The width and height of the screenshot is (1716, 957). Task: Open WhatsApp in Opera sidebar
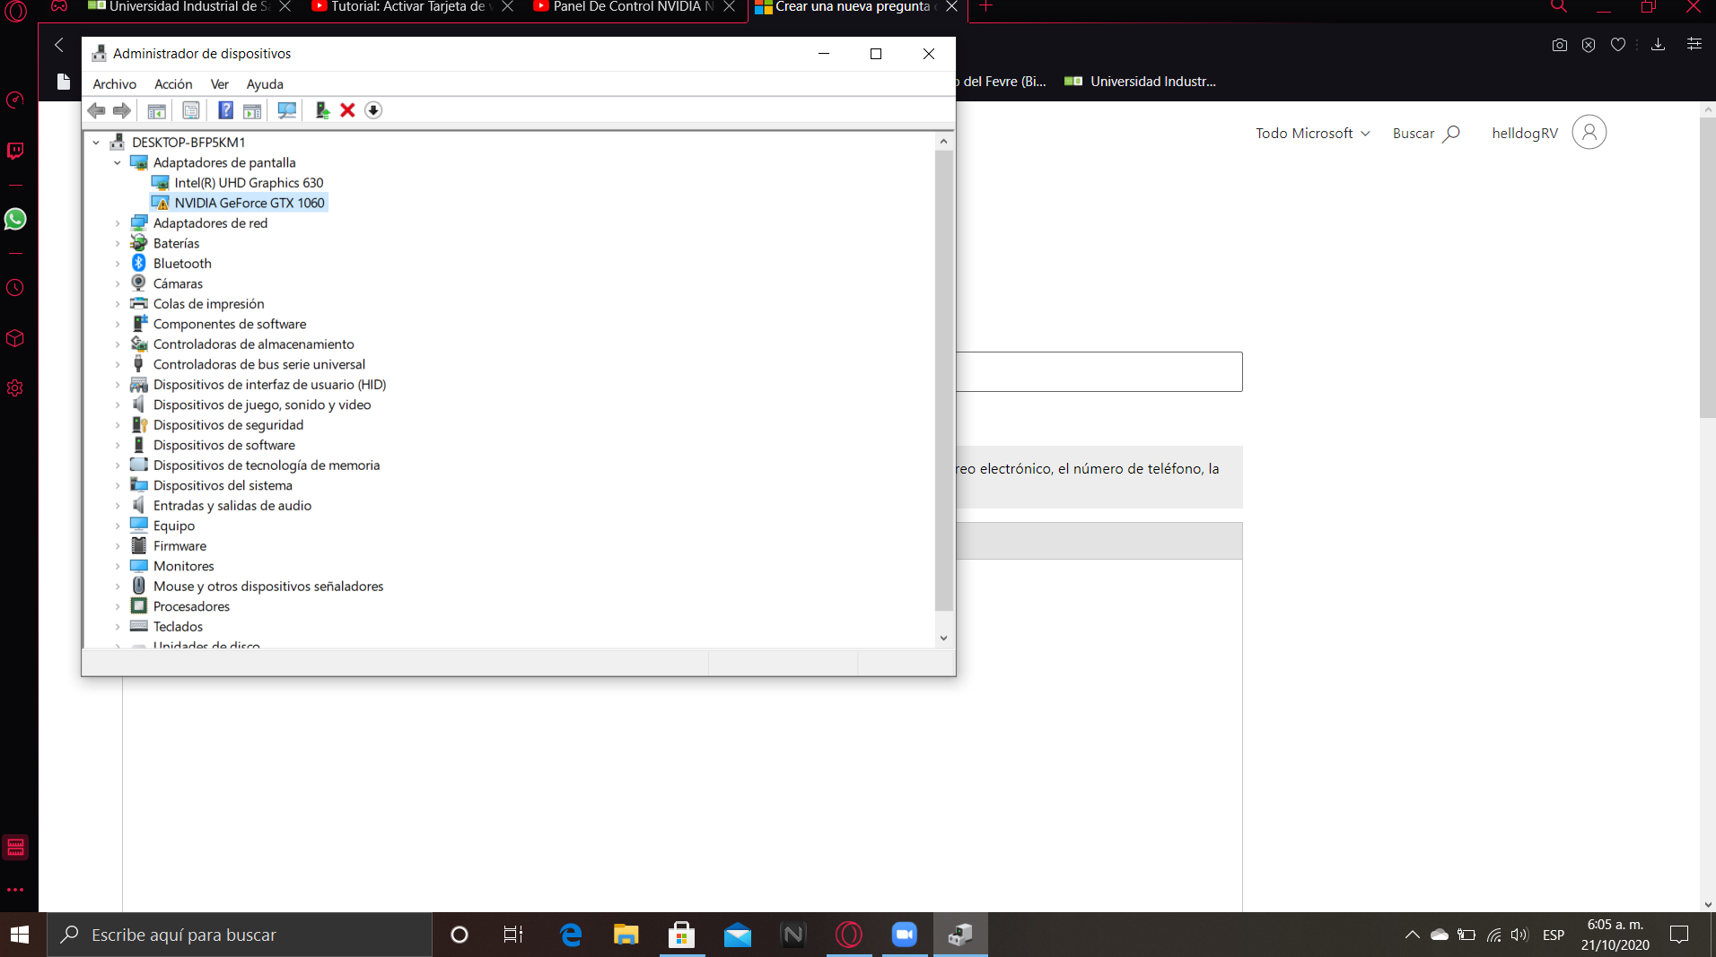click(x=15, y=220)
